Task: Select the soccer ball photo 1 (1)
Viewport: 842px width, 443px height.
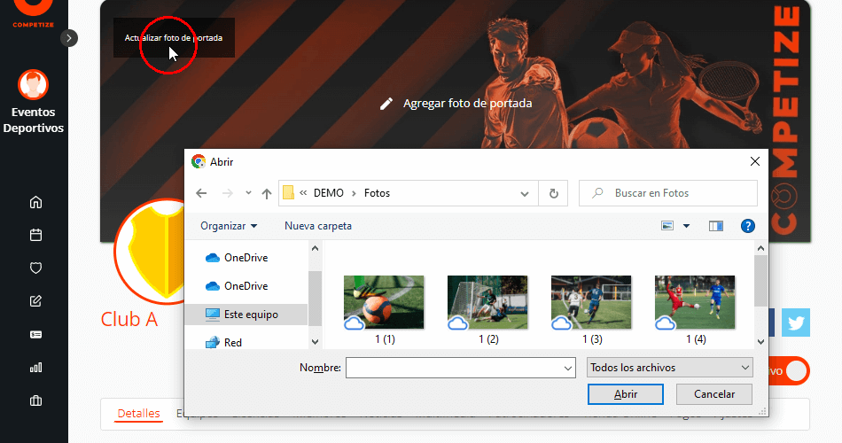Action: click(x=384, y=302)
